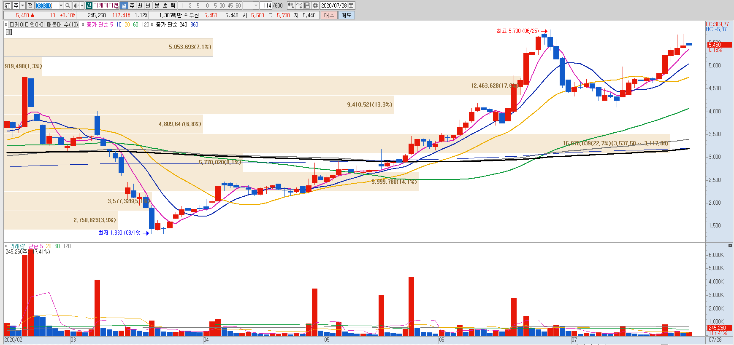Switch chart to 주 weekly period

click(132, 5)
